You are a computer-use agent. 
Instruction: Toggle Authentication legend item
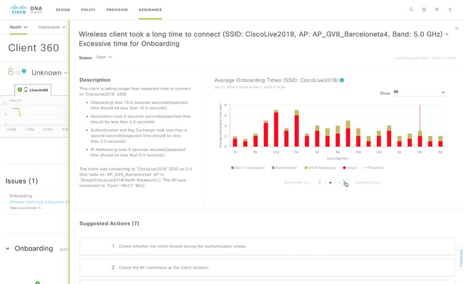click(284, 167)
